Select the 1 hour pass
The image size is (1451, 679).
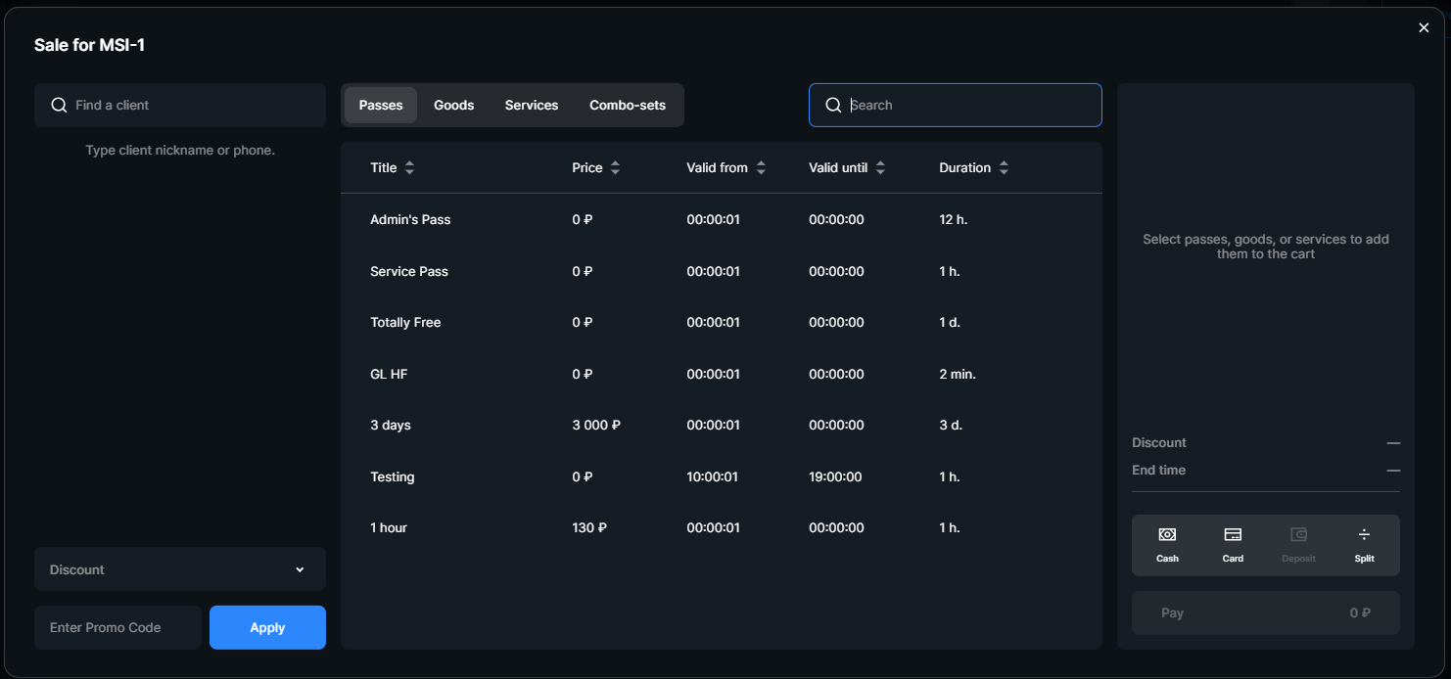(x=721, y=527)
